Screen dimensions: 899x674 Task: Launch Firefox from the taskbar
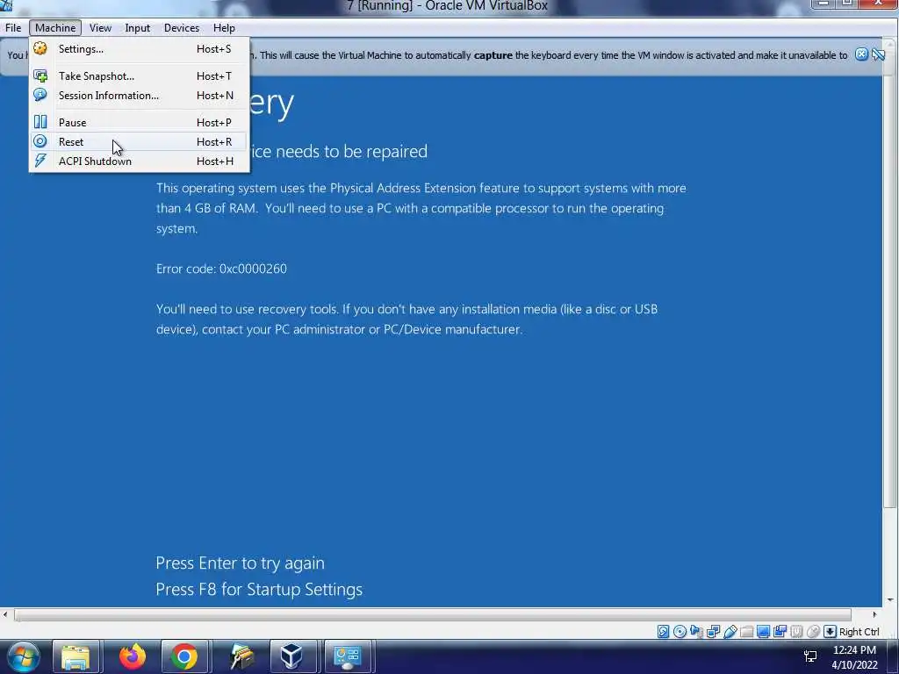click(x=133, y=656)
